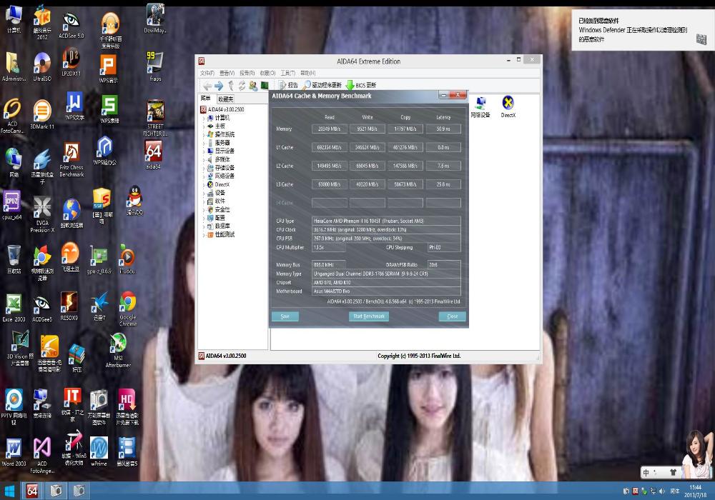Click the Memory Read value 20349 MB/s

coord(329,129)
